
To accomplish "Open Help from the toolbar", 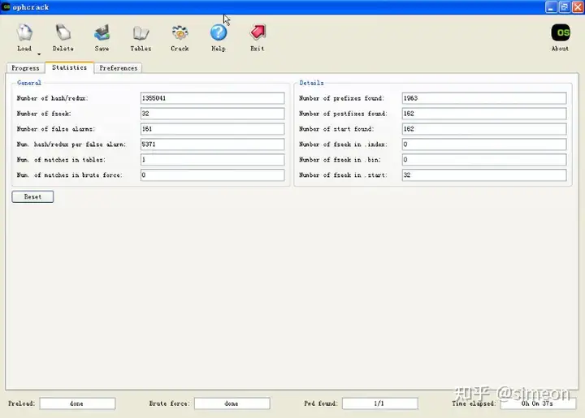I will click(219, 32).
